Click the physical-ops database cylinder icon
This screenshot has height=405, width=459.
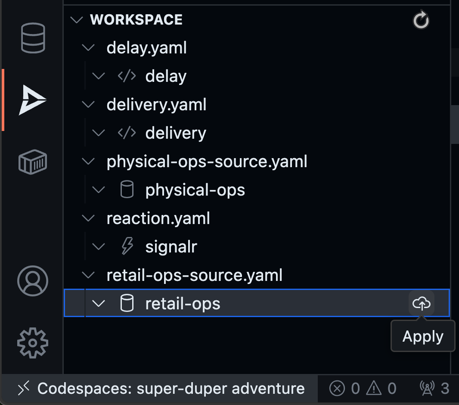tap(126, 190)
